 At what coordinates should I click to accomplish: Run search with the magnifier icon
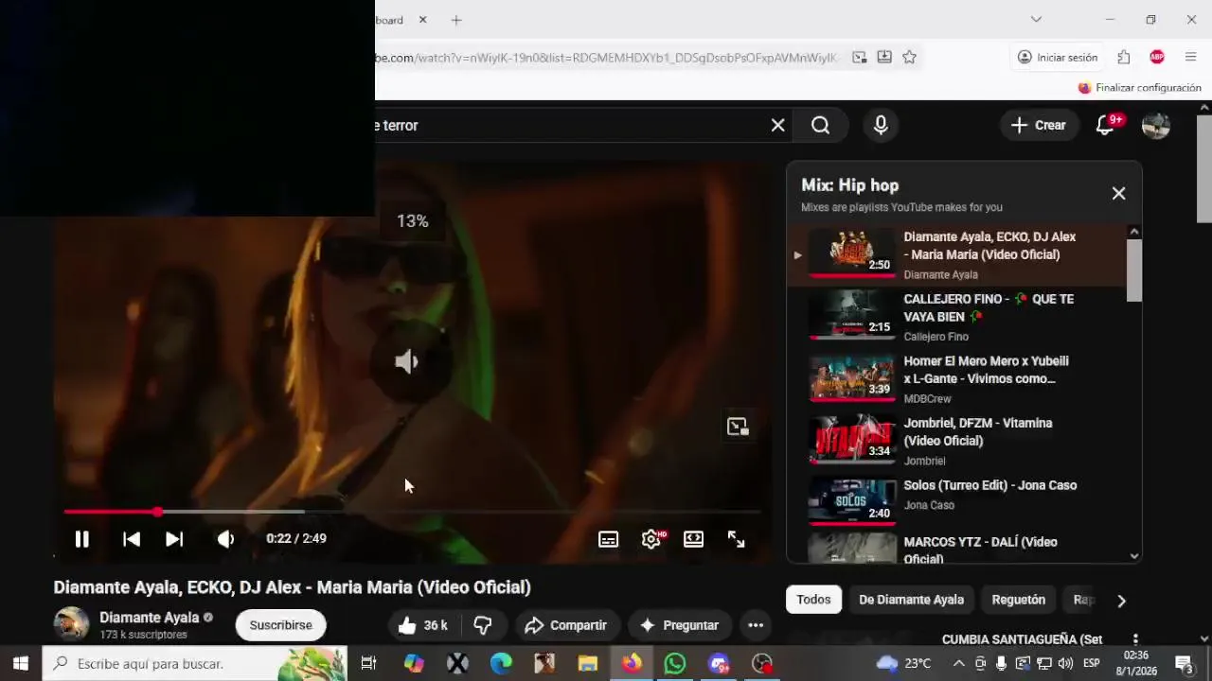click(x=821, y=125)
